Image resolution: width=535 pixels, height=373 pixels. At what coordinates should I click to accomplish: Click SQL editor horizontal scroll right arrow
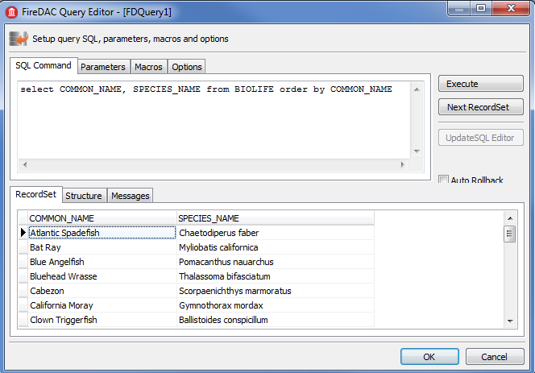403,165
